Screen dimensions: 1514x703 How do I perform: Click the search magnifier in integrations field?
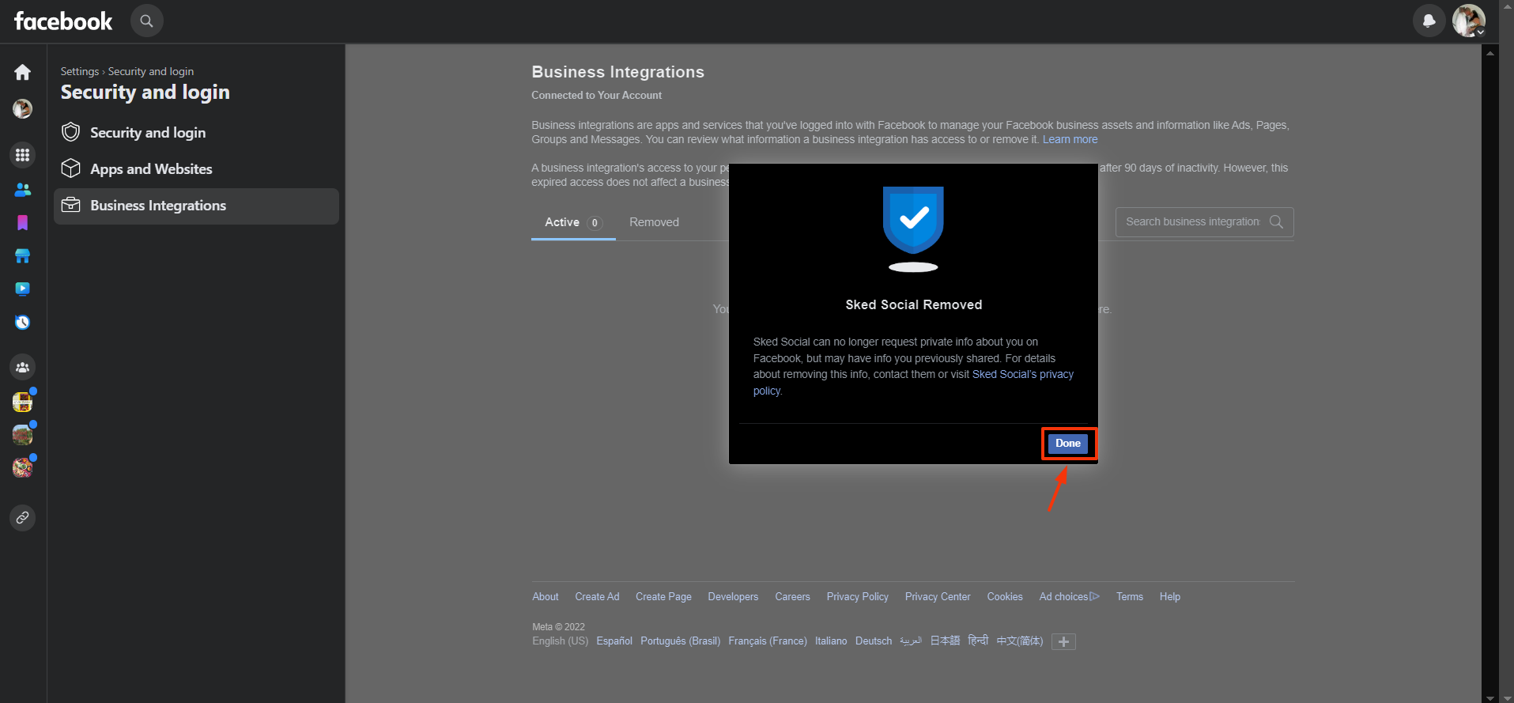[1276, 222]
